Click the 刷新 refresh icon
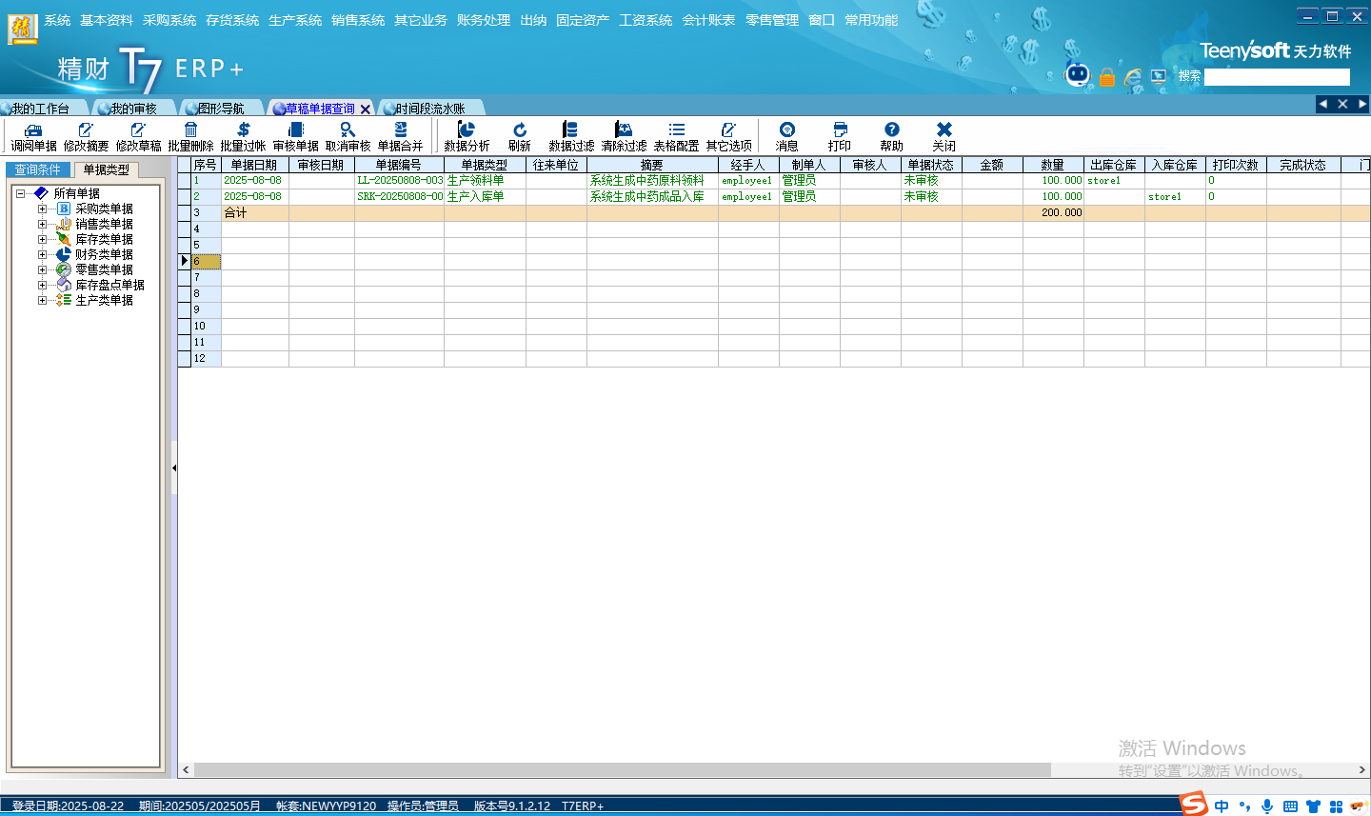This screenshot has width=1371, height=816. (519, 130)
